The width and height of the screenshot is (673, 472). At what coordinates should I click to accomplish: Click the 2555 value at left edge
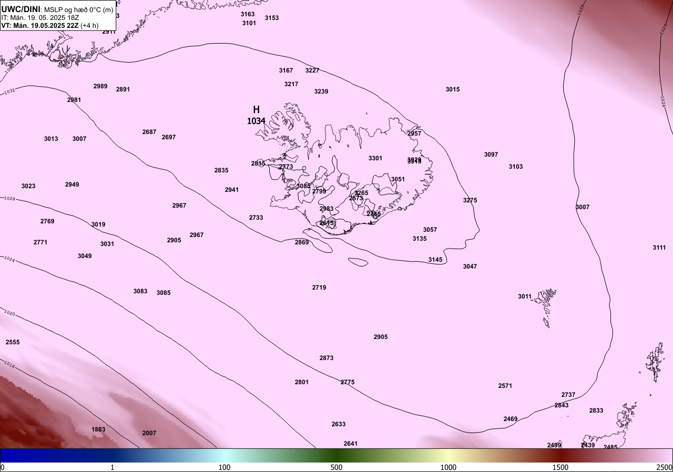click(x=13, y=342)
